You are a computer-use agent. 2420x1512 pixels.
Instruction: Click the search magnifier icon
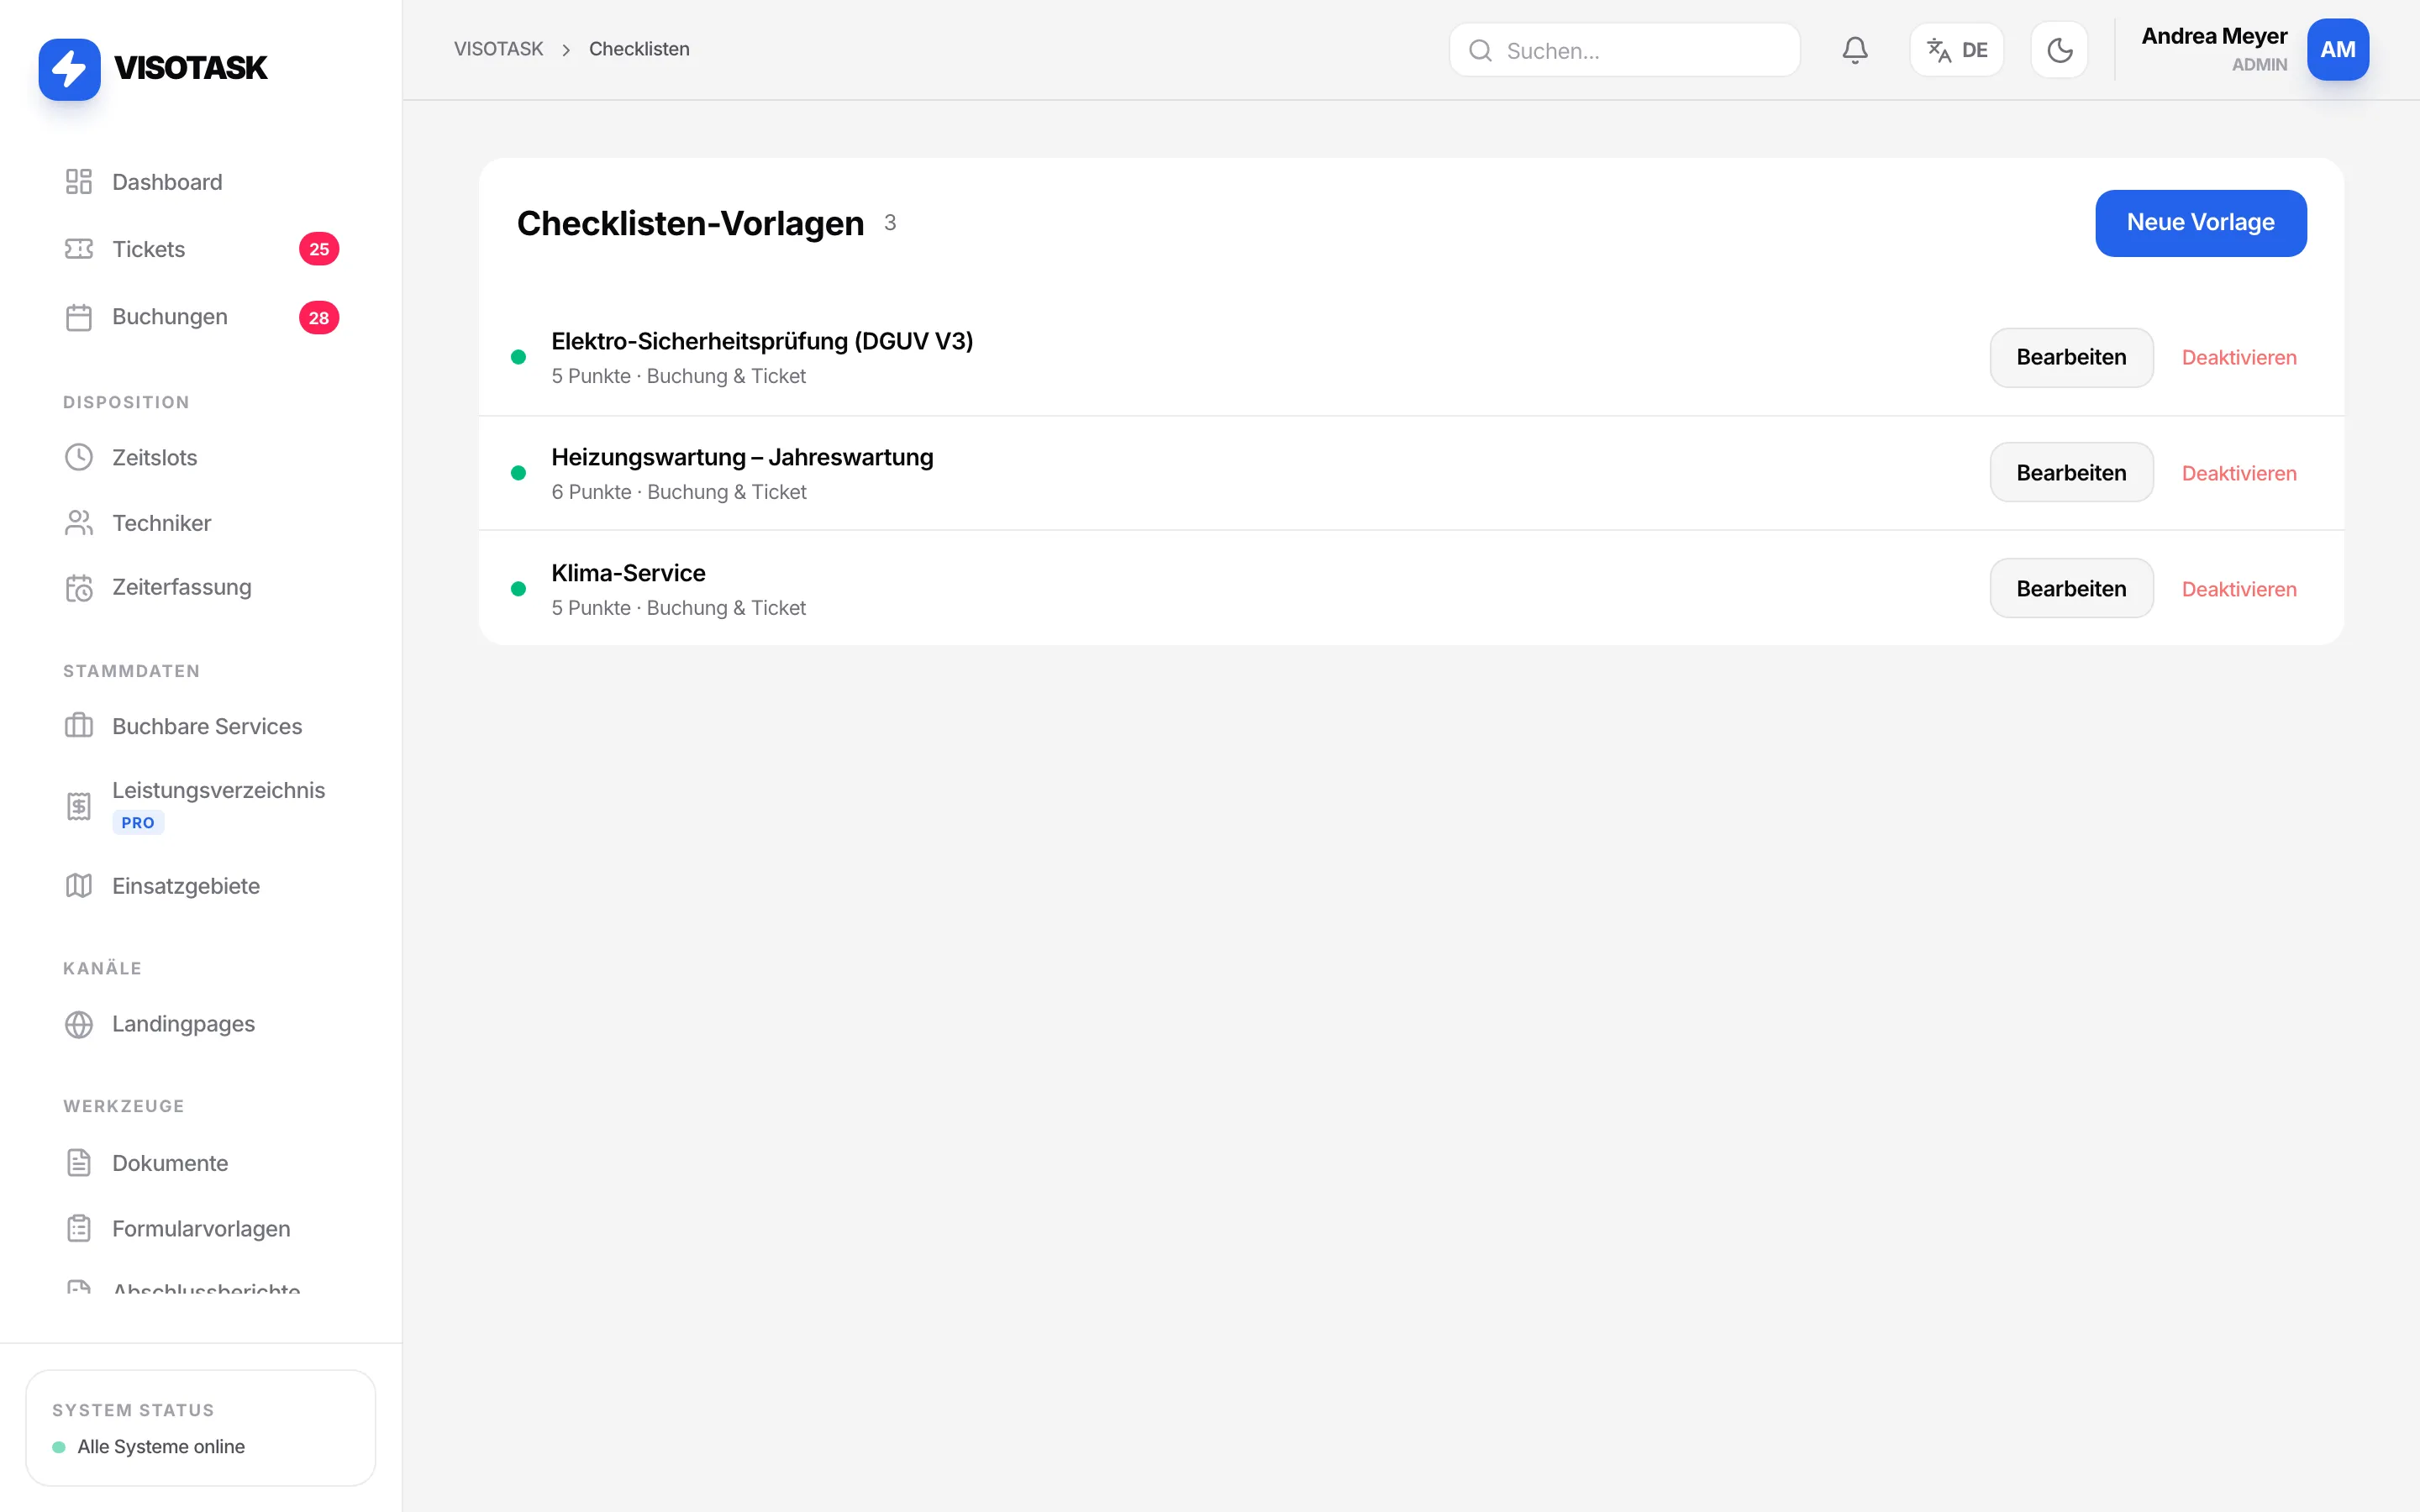coord(1481,51)
